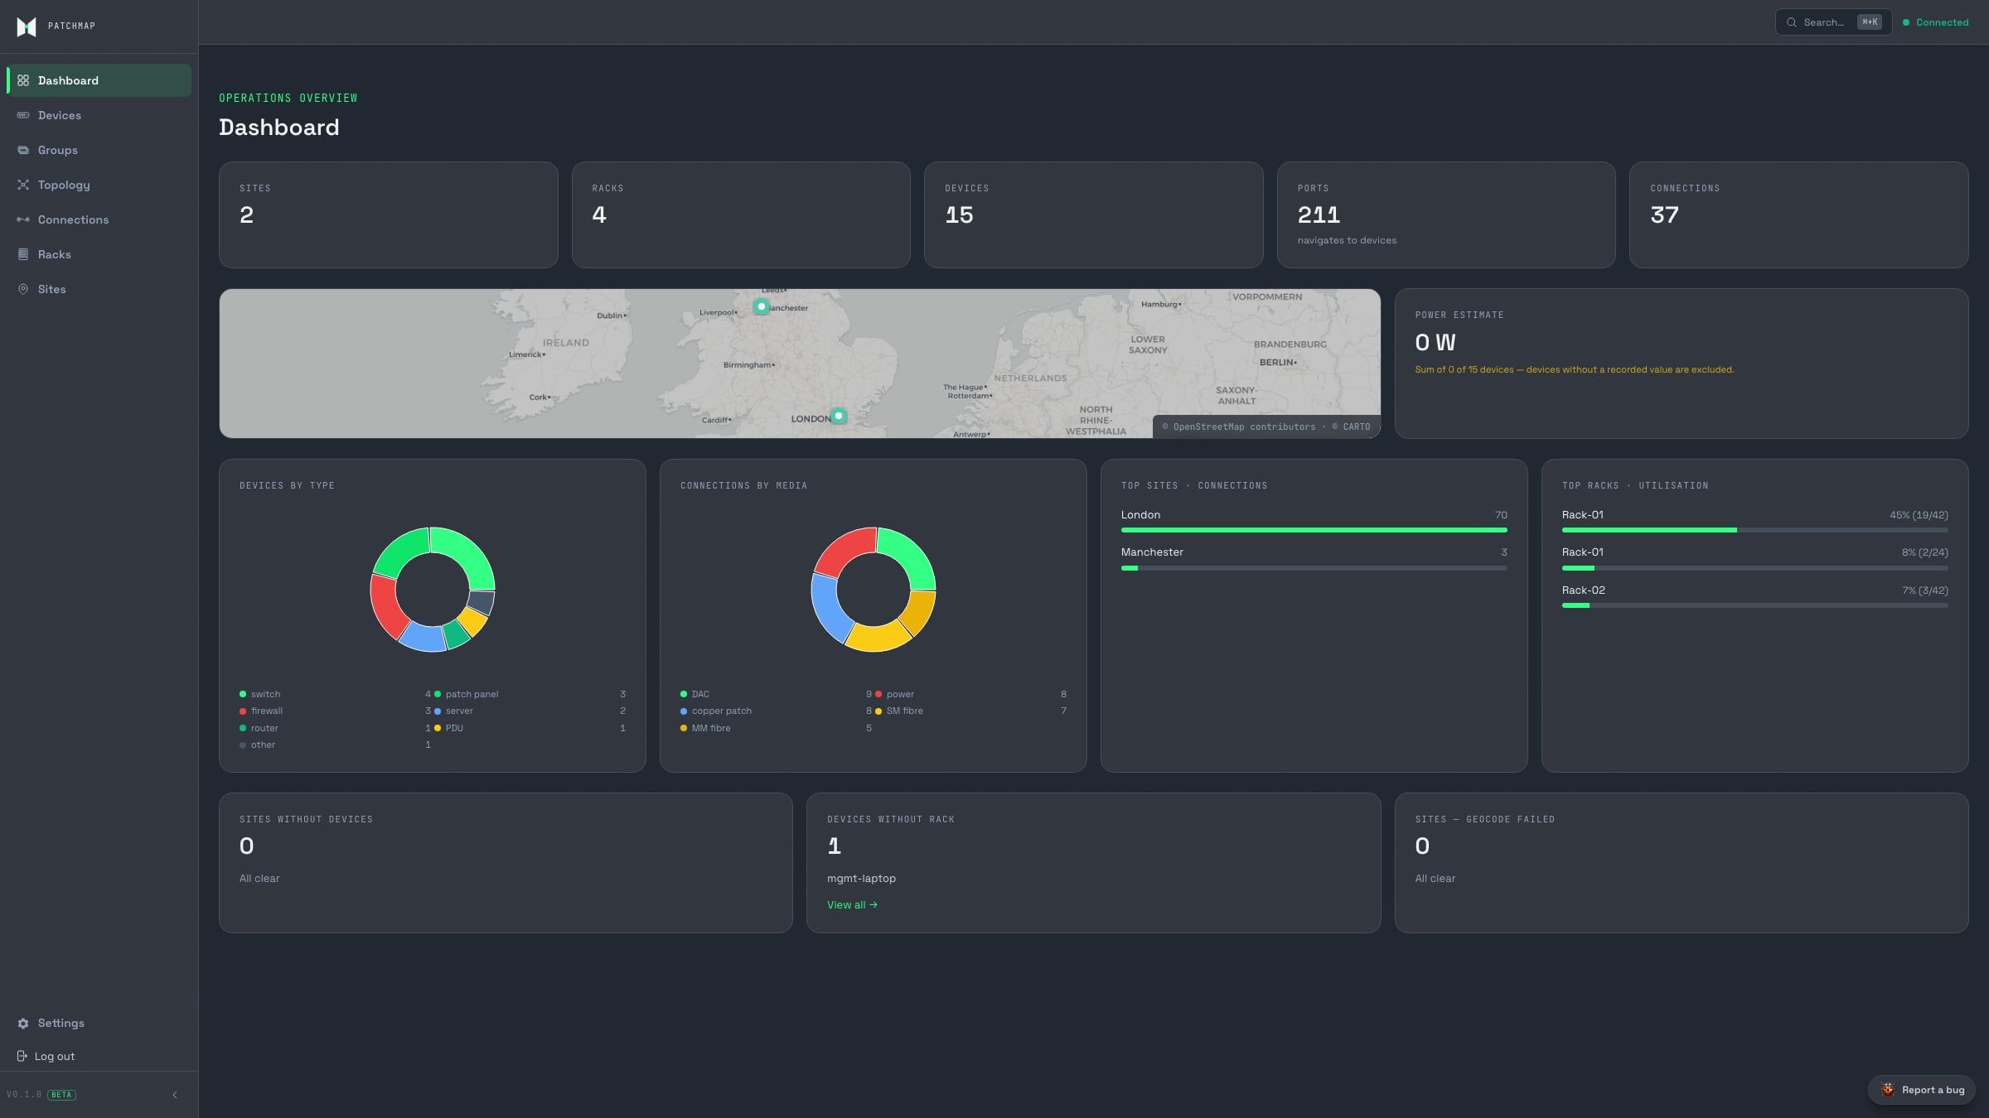The width and height of the screenshot is (1989, 1118).
Task: Click the BETA version badge
Action: (x=62, y=1095)
